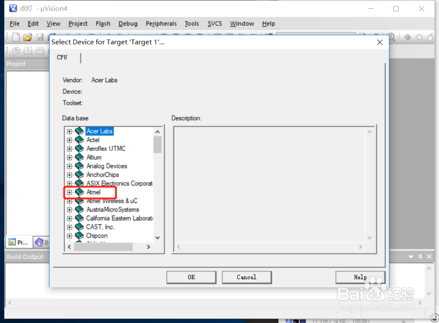Expand the AustriaMicroSystems vendor node
This screenshot has width=439, height=323.
coord(69,210)
